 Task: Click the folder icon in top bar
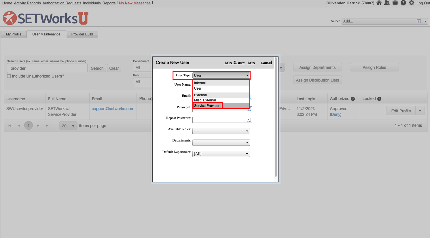(x=395, y=3)
